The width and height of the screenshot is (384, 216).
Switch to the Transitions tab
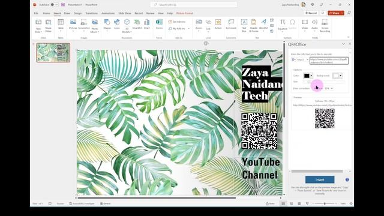point(91,13)
